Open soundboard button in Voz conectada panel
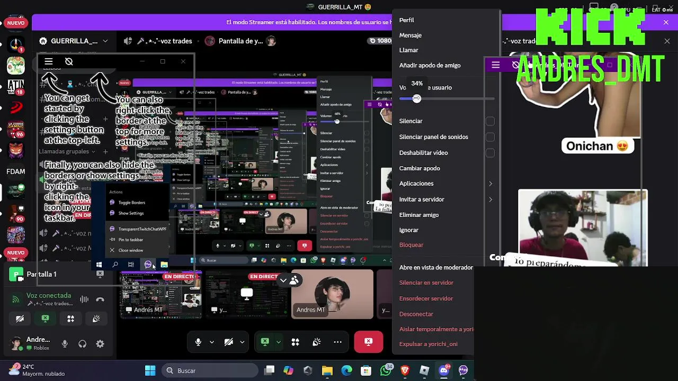This screenshot has width=678, height=381. (x=96, y=319)
